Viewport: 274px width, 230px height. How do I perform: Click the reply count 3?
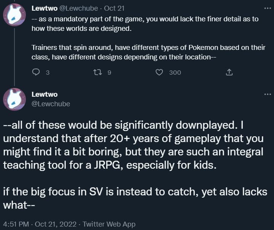click(48, 73)
